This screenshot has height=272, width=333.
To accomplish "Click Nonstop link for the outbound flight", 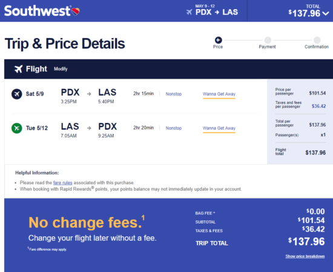I will coord(174,94).
